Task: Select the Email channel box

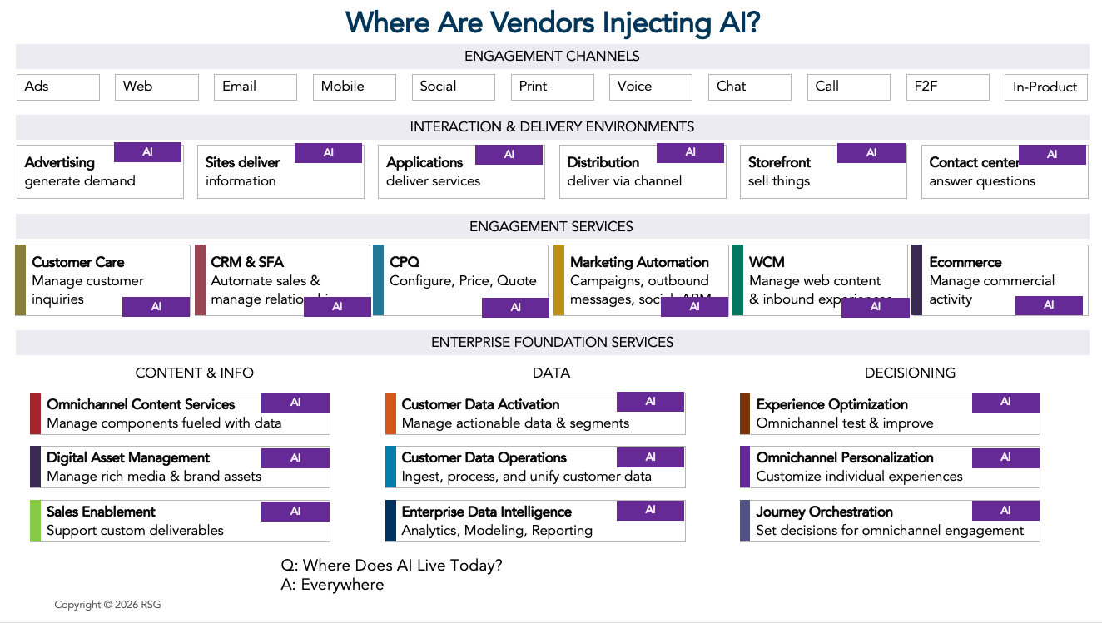Action: tap(256, 87)
